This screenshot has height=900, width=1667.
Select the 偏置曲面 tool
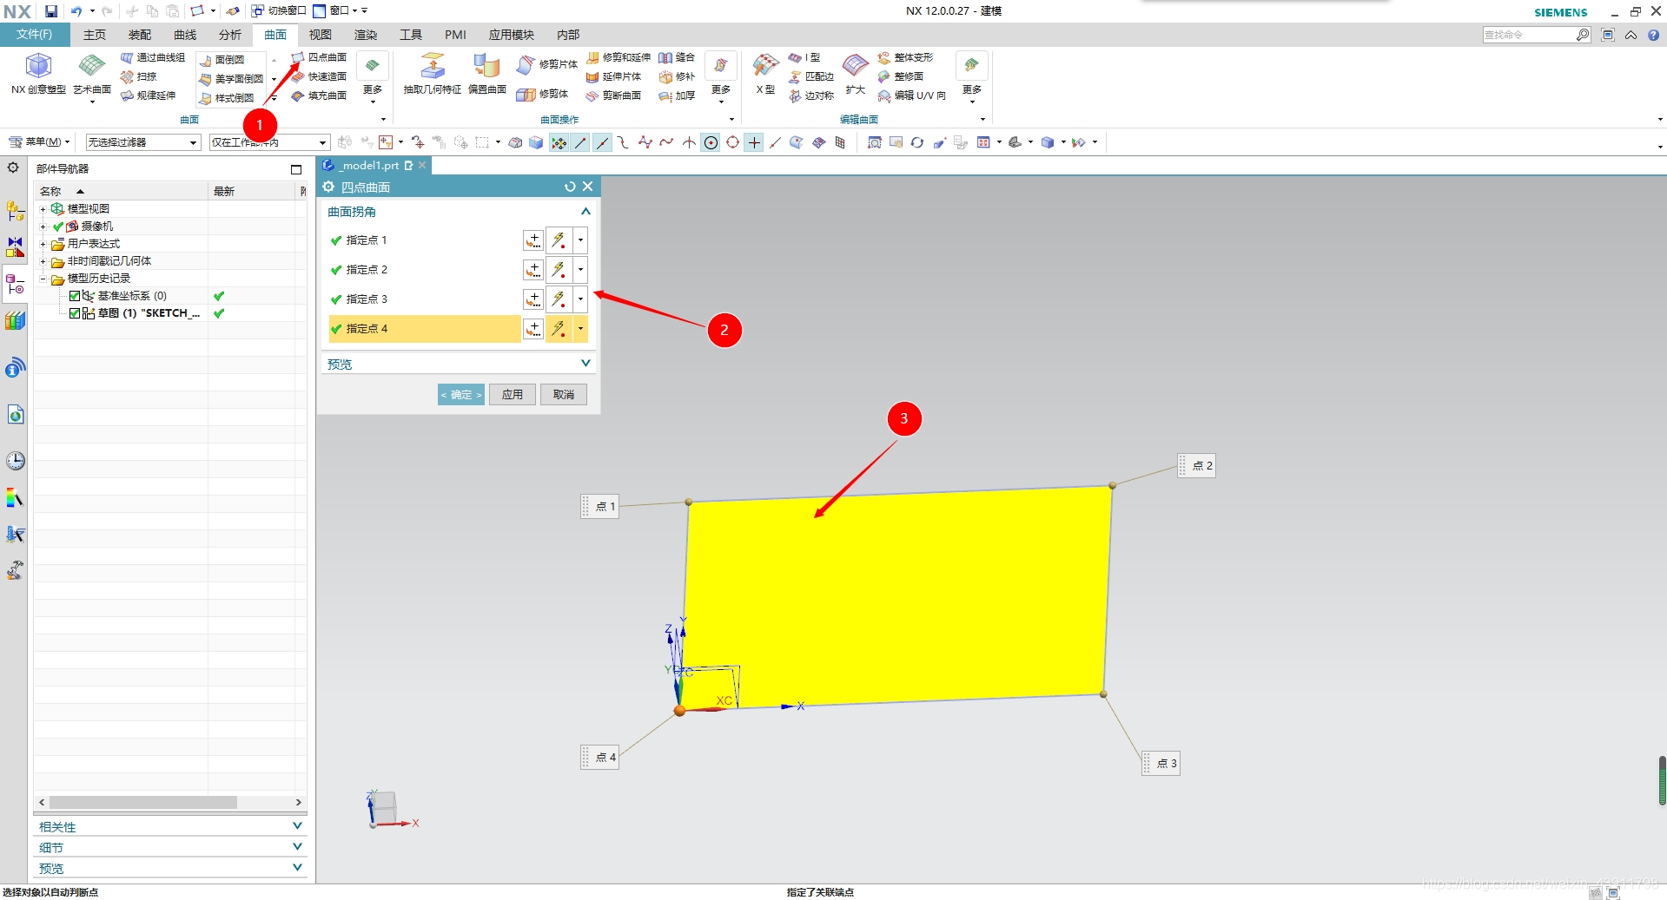tap(486, 75)
